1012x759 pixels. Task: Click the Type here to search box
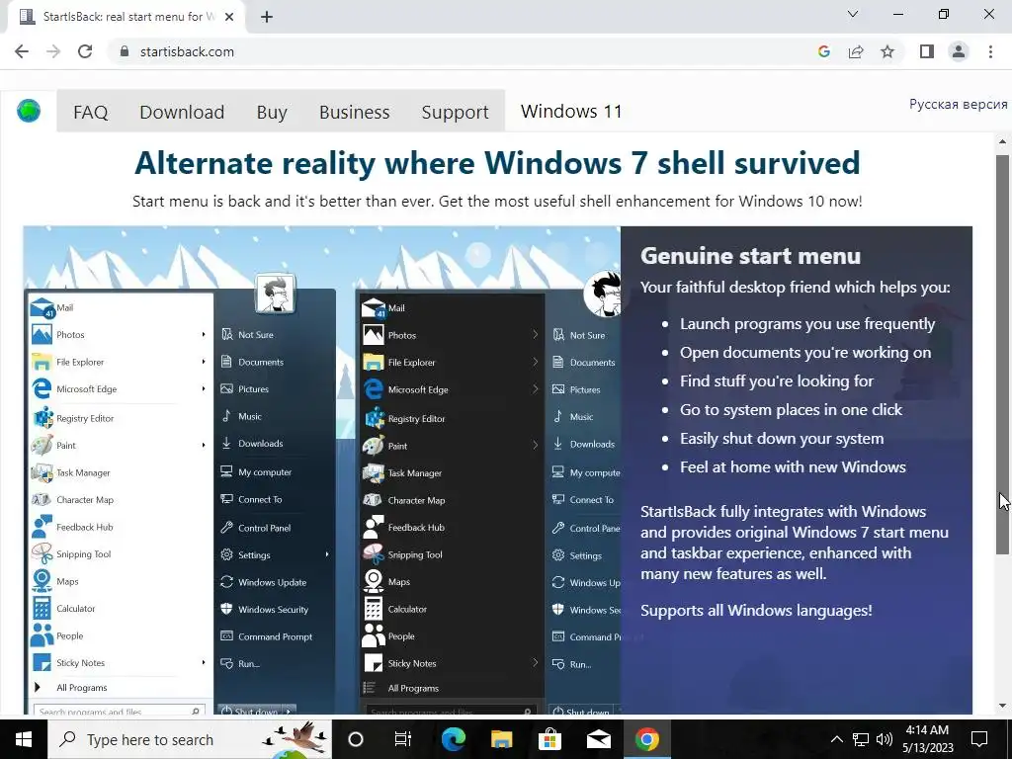190,739
